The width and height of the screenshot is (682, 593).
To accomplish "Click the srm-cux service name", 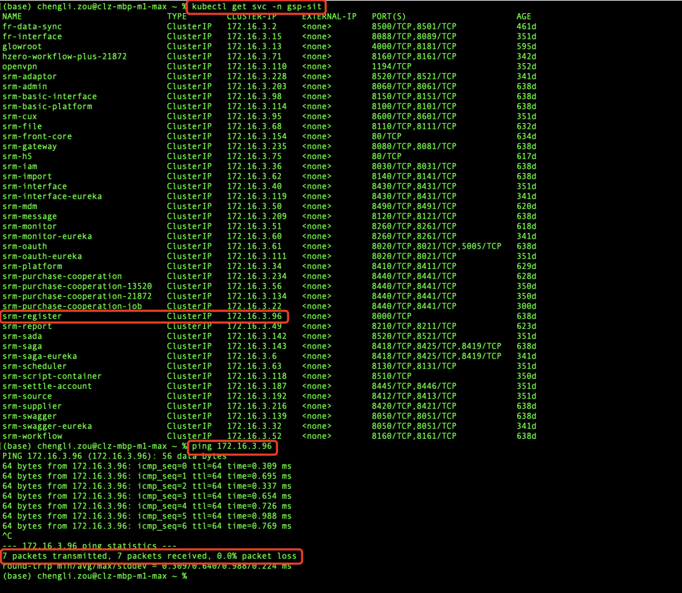I will (20, 117).
